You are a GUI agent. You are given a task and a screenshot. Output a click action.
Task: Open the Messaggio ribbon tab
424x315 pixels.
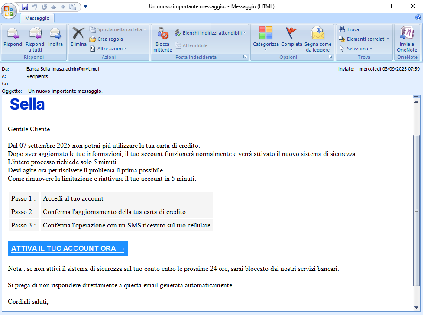(37, 18)
